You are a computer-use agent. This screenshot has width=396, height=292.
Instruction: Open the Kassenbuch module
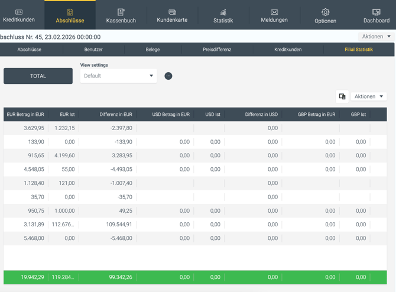(x=121, y=12)
